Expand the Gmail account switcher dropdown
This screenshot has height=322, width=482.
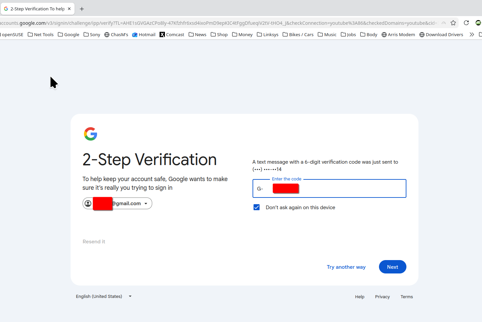146,204
